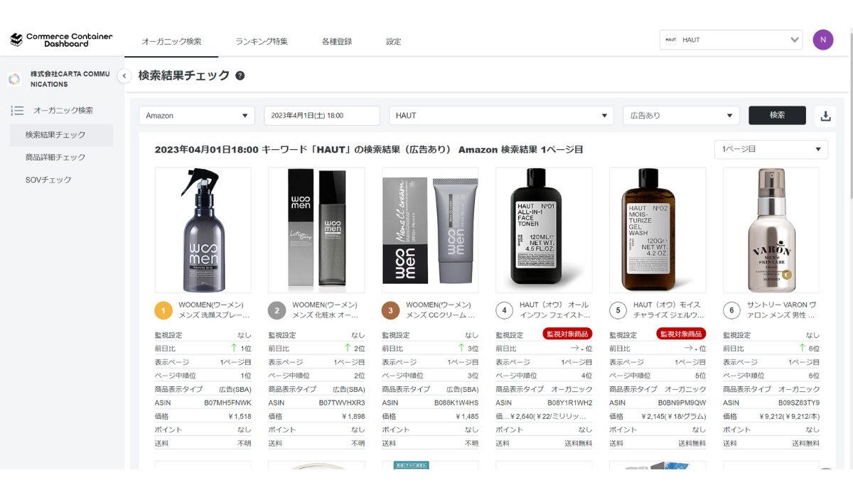Screen dimensions: 853x497
Task: Click the rank 5 circle badge
Action: point(618,310)
